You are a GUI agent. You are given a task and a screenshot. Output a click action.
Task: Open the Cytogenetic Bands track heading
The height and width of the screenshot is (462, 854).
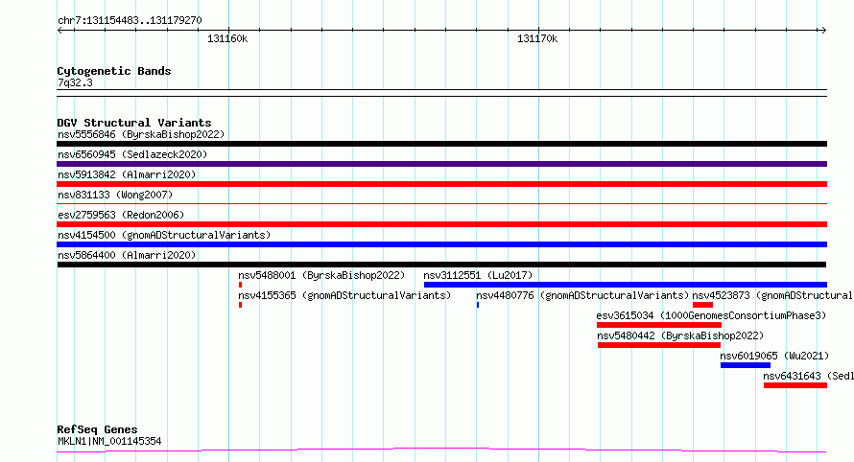coord(114,71)
